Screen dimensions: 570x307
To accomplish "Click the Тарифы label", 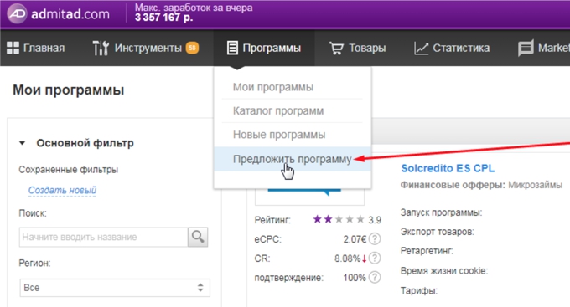I will coord(419,290).
